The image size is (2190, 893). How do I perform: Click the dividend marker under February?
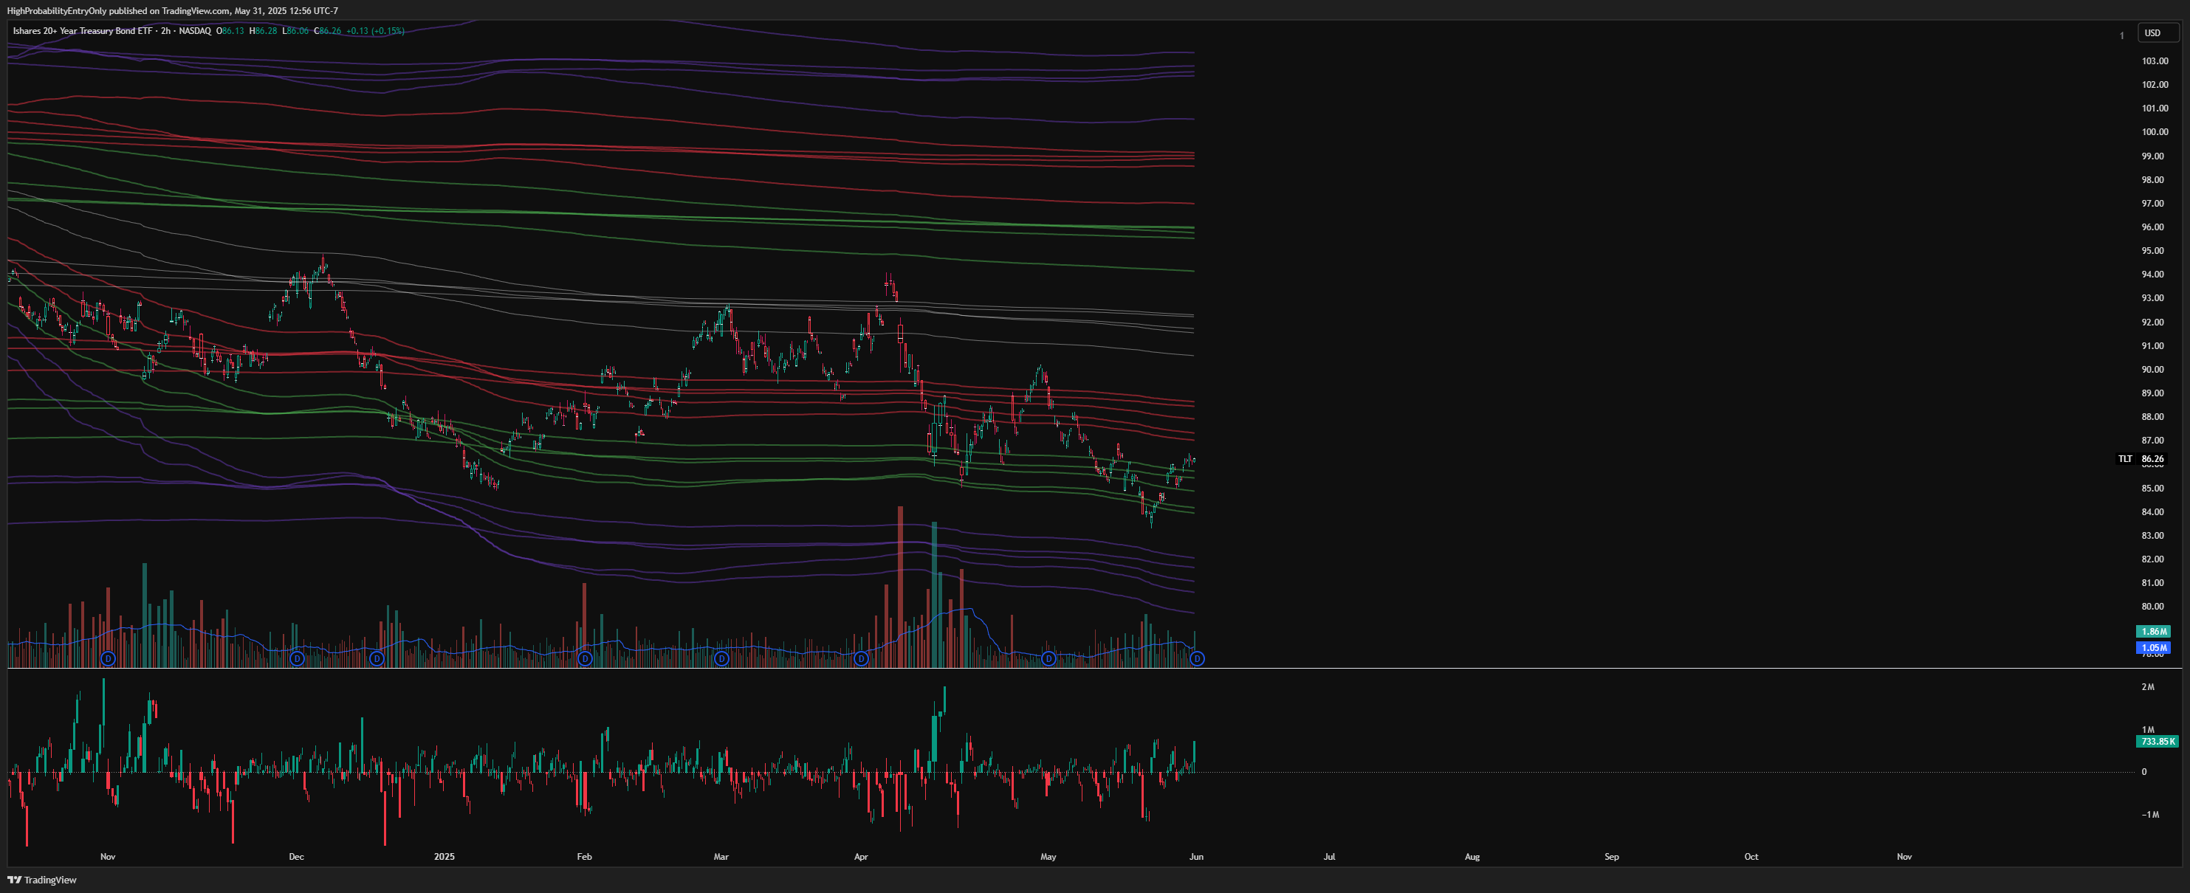point(585,658)
